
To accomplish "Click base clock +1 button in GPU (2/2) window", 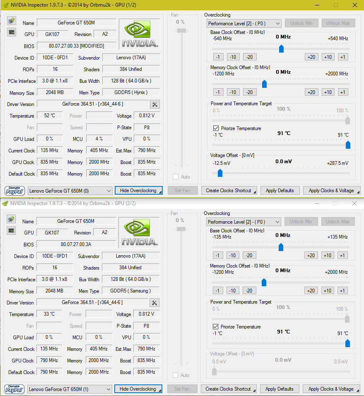I will 342,255.
